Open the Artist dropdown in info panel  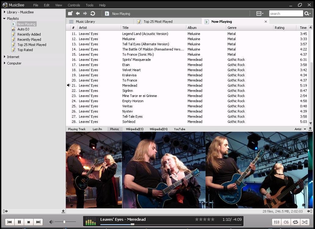pos(300,129)
